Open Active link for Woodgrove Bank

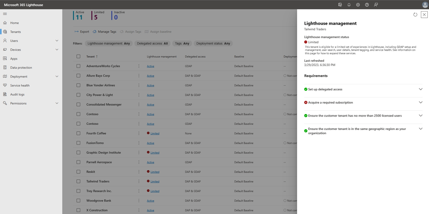pos(150,201)
